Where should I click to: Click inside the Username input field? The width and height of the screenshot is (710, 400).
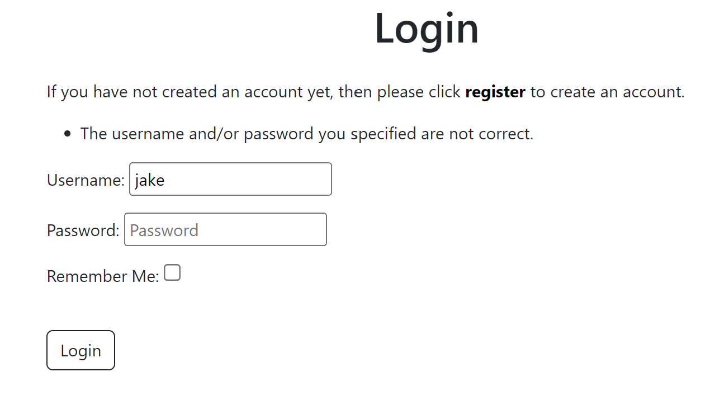pyautogui.click(x=229, y=179)
